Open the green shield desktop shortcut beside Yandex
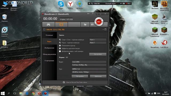171x96 pixels. tap(80, 5)
